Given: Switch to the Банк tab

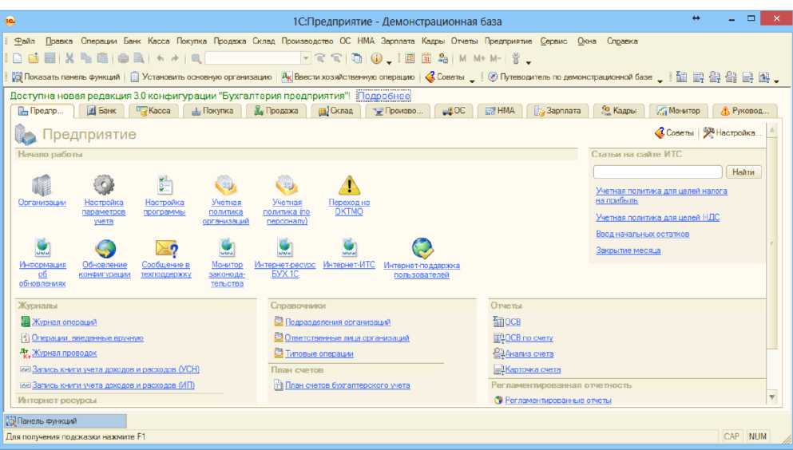Looking at the screenshot, I should [101, 111].
